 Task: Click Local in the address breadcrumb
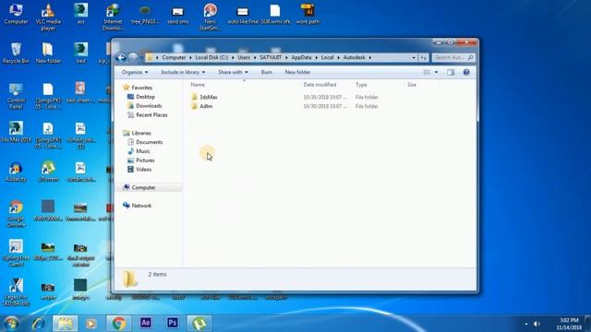pyautogui.click(x=327, y=57)
